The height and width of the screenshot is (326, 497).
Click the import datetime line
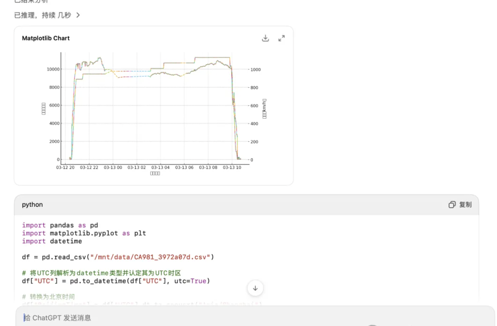pyautogui.click(x=52, y=241)
